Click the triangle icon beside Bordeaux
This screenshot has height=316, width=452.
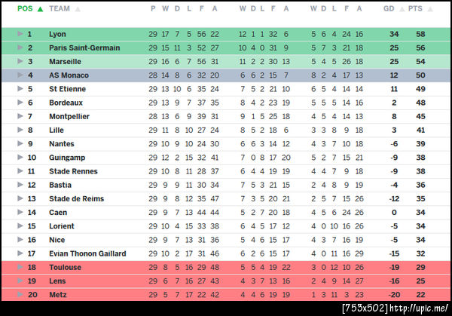coord(20,103)
